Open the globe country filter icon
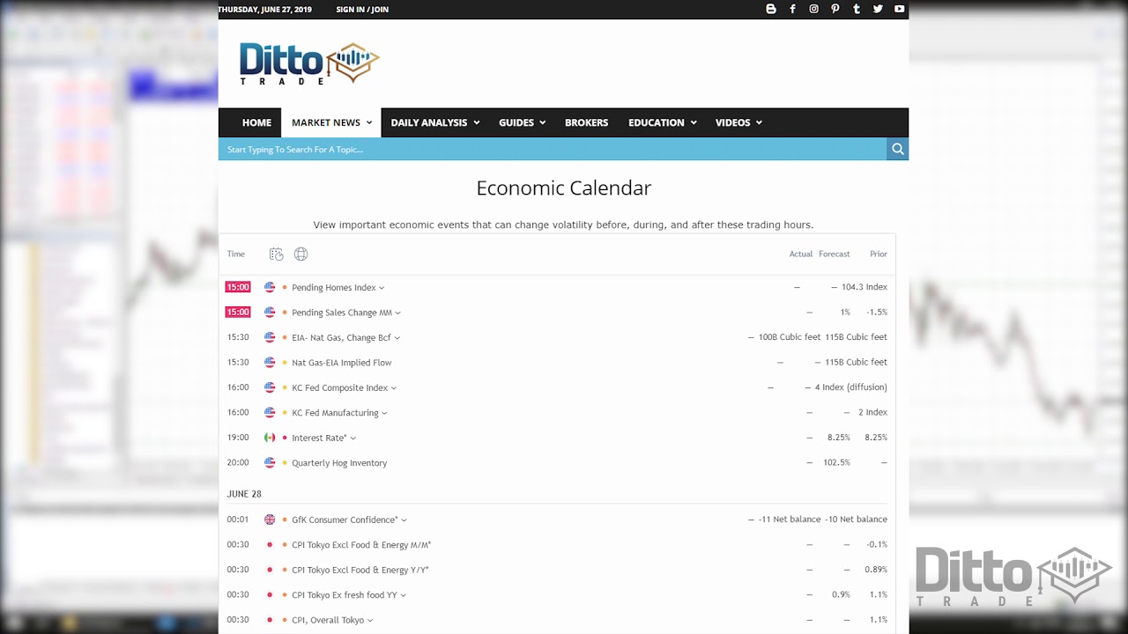1128x634 pixels. [x=301, y=254]
